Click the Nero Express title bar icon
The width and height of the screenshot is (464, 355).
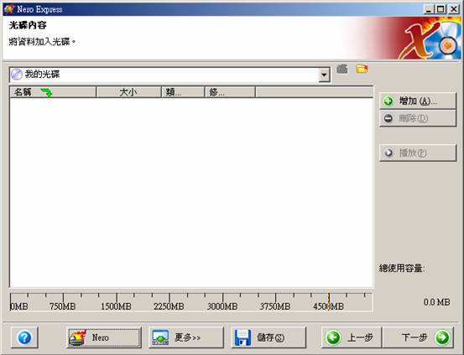[9, 9]
